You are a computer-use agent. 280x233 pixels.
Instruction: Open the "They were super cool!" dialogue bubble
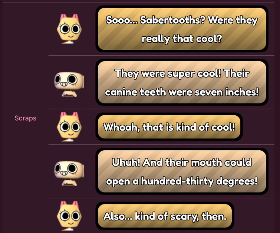(x=182, y=82)
